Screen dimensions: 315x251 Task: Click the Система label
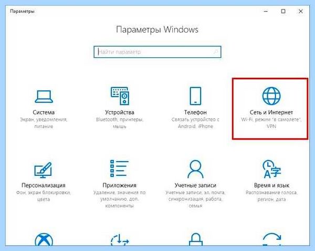[44, 112]
